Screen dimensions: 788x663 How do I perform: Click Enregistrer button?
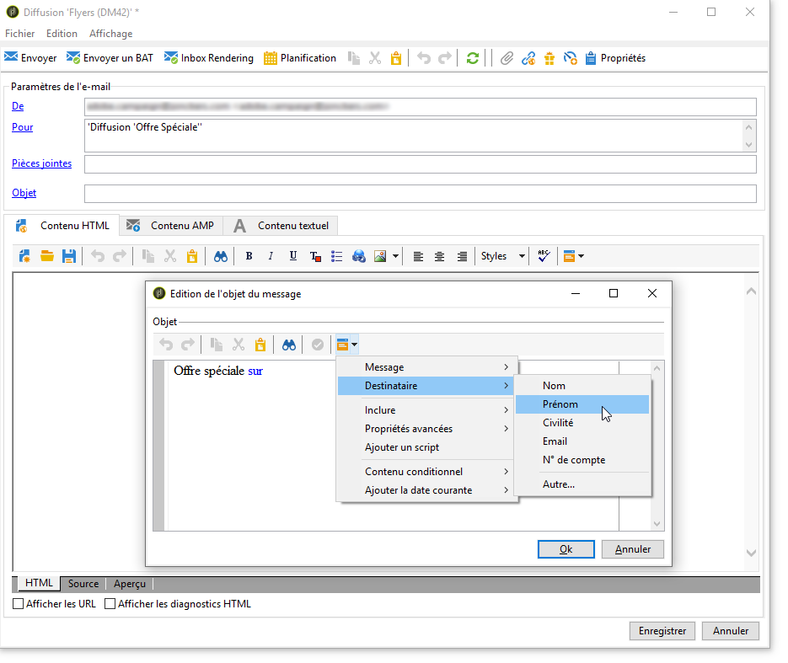[662, 631]
